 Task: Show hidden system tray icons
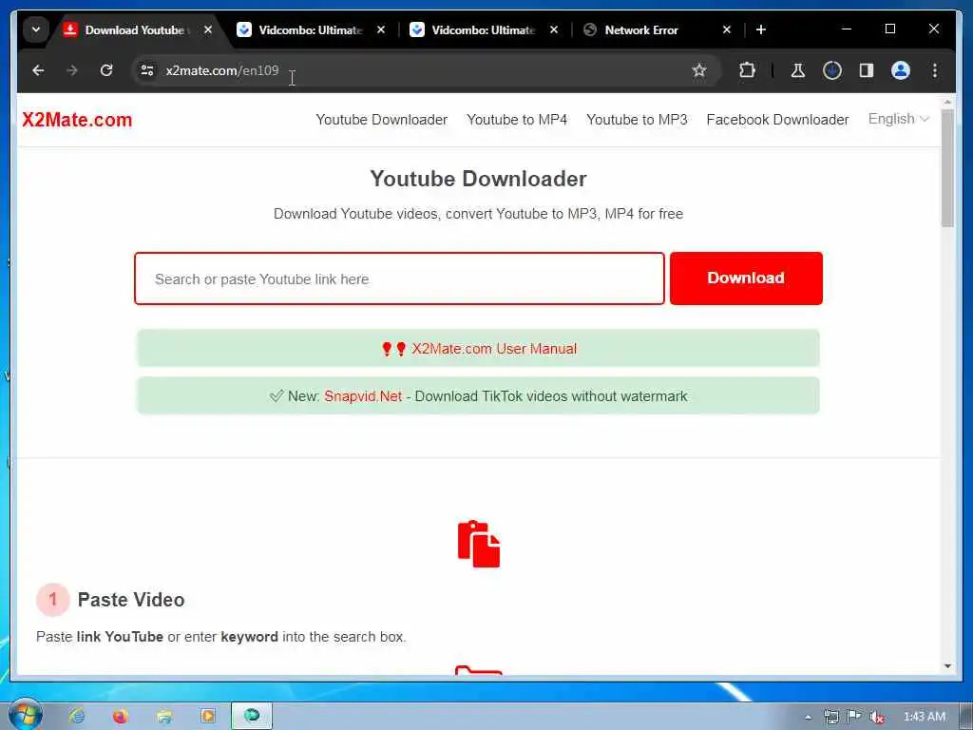click(x=808, y=717)
